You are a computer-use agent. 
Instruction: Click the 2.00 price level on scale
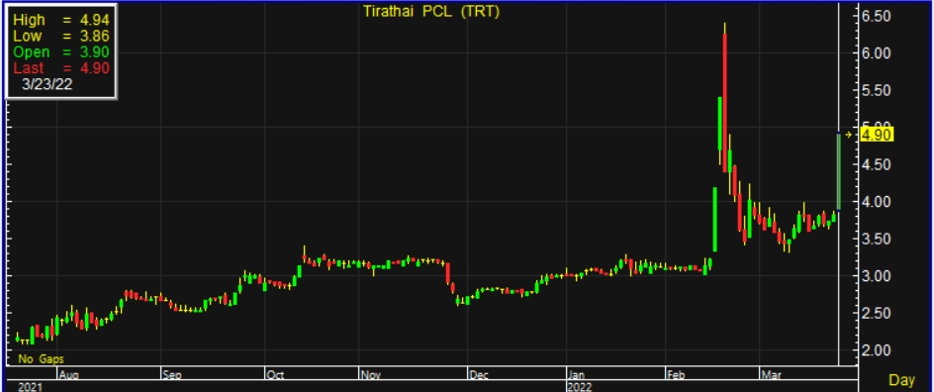[x=876, y=349]
